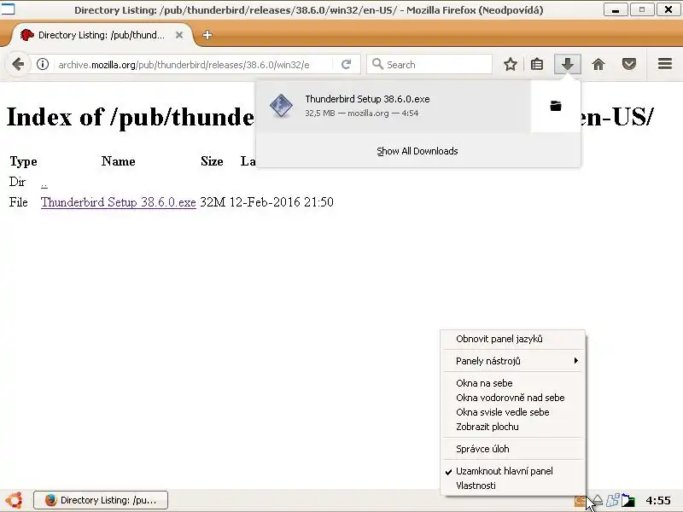Click the '32M' file size text
Viewport: 683px width, 512px height.
point(213,202)
